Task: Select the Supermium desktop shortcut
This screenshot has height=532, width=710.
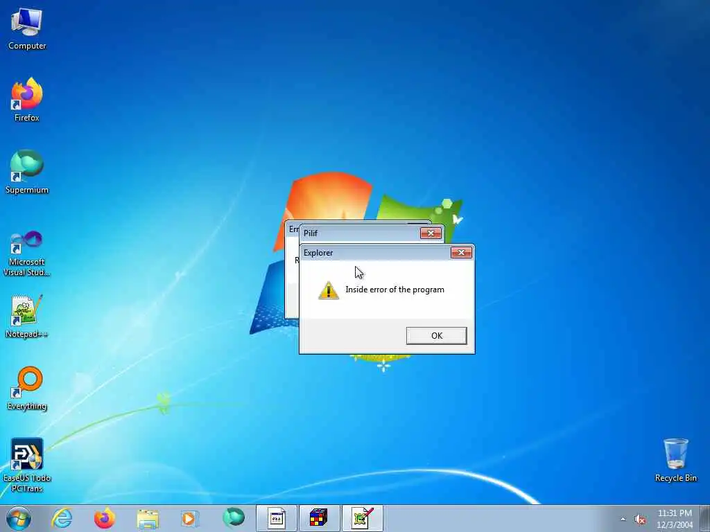Action: pos(27,172)
